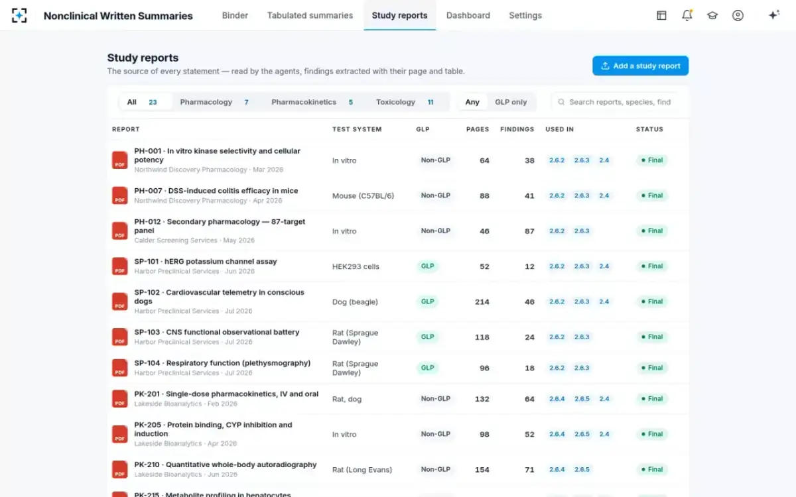Screen dimensions: 796x497
Task: Open the graduation cap learning icon
Action: 712,15
